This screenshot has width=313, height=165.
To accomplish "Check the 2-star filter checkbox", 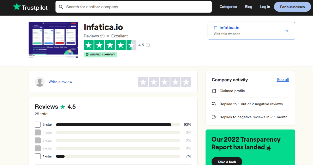I will click(38, 148).
